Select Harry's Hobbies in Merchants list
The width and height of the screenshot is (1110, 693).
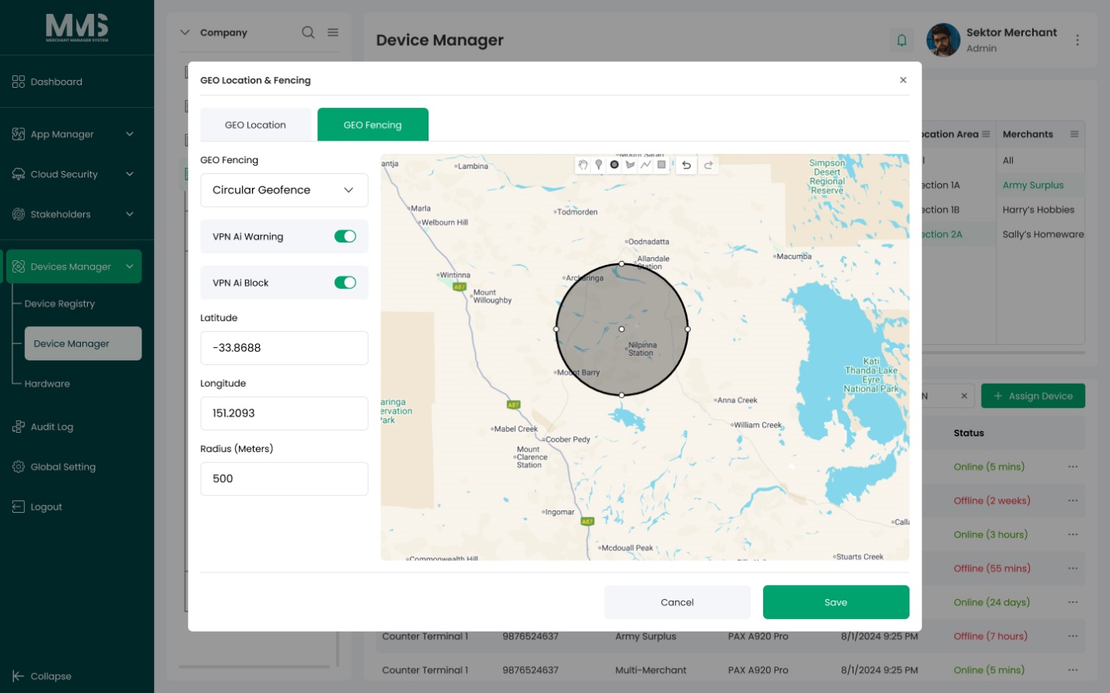(1038, 210)
